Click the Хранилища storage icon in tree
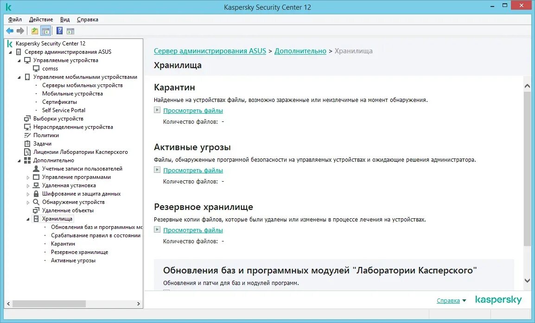Image resolution: width=535 pixels, height=323 pixels. click(x=36, y=219)
